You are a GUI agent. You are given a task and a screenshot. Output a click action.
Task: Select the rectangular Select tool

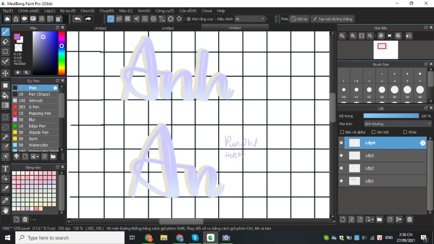coord(5,117)
